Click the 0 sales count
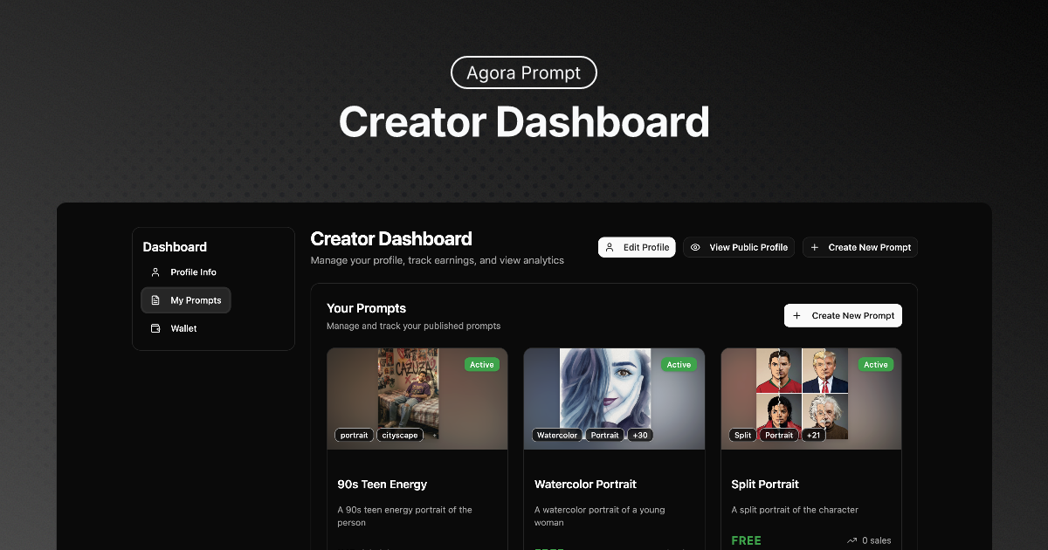 (x=877, y=540)
